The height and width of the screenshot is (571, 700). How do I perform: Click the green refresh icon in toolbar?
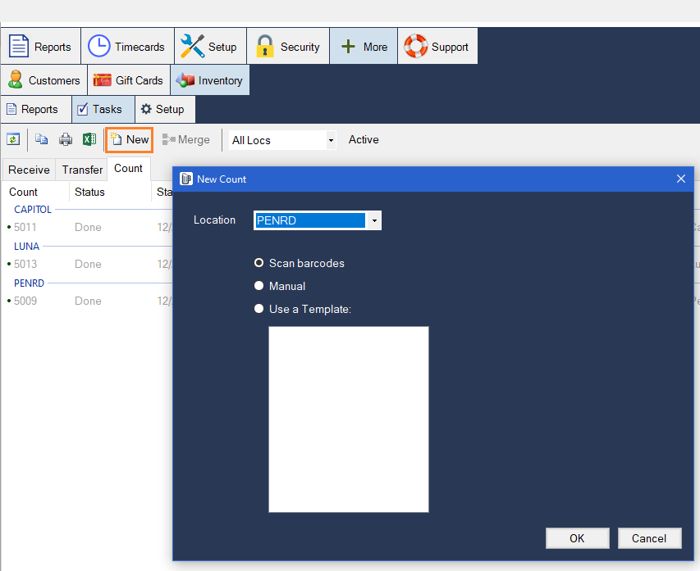13,139
